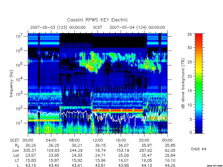Screen dimensions: 223x167
Task: Click the Lat value "25.84"
Action: (x=170, y=156)
